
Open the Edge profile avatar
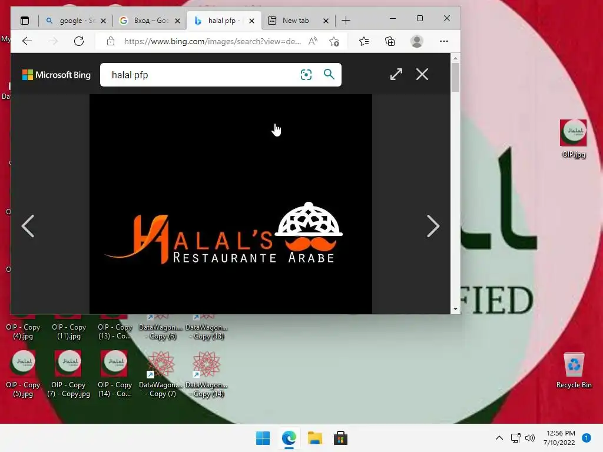click(416, 41)
